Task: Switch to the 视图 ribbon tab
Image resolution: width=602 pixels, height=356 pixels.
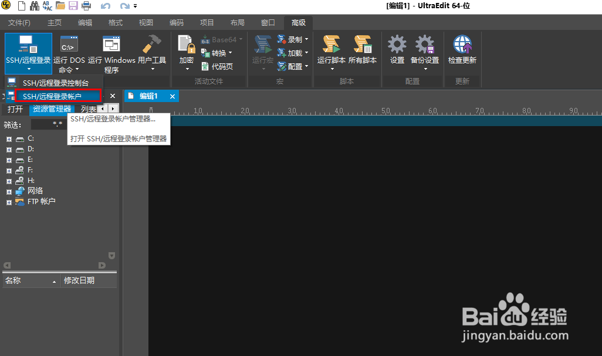Action: [146, 23]
